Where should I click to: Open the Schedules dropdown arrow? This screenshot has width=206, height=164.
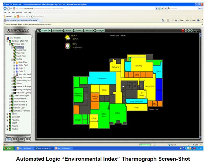pyautogui.click(x=62, y=31)
